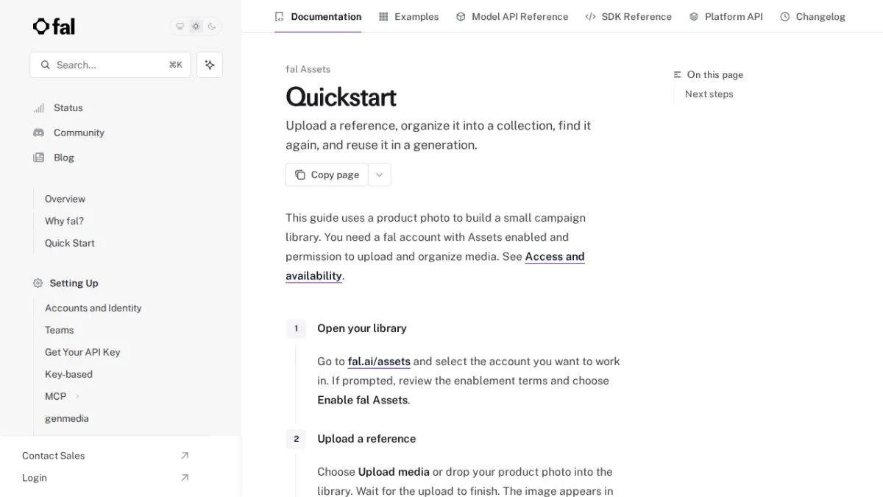Open genmedia sidebar page
883x497 pixels.
point(66,418)
